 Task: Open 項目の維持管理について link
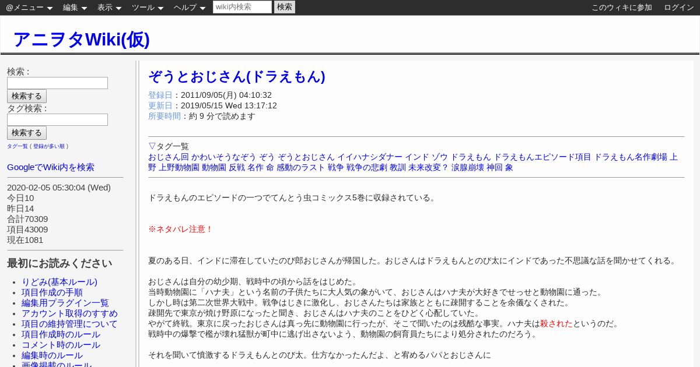click(69, 324)
